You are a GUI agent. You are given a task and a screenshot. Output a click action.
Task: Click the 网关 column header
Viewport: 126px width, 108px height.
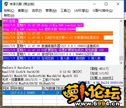click(7, 88)
